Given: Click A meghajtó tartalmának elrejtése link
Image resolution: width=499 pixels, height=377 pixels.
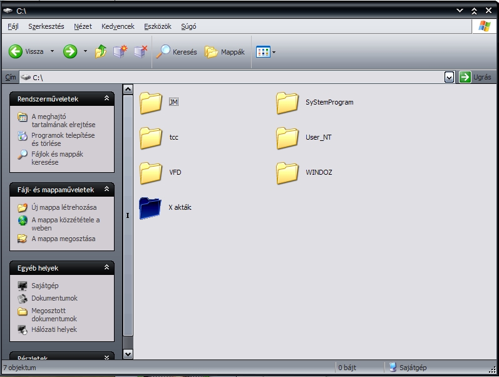Looking at the screenshot, I should [x=63, y=120].
